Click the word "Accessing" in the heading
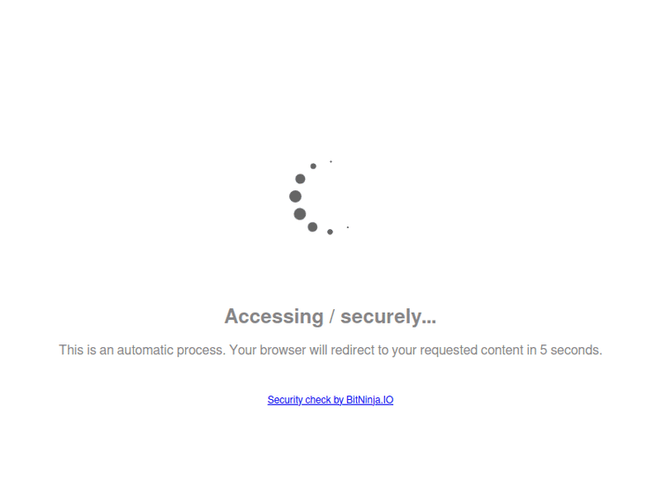661x496 pixels. (274, 316)
